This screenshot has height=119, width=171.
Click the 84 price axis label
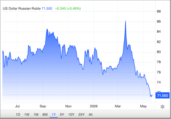(159, 31)
